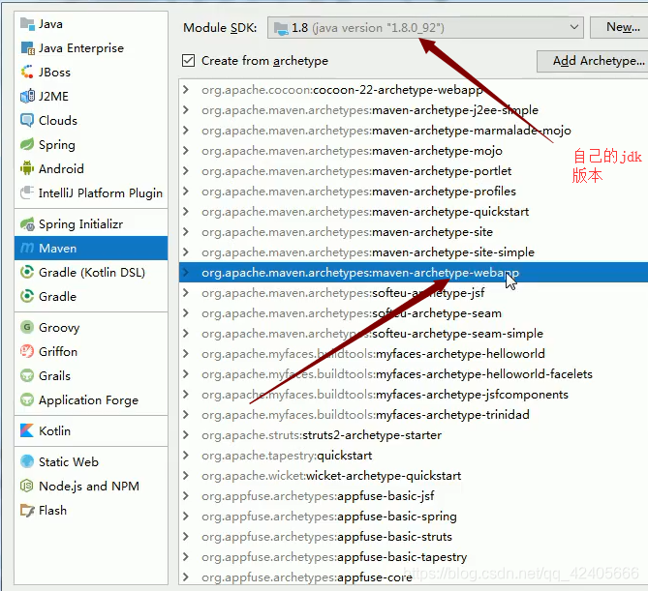
Task: Expand selected maven-archetype-webapp node
Action: tap(186, 273)
